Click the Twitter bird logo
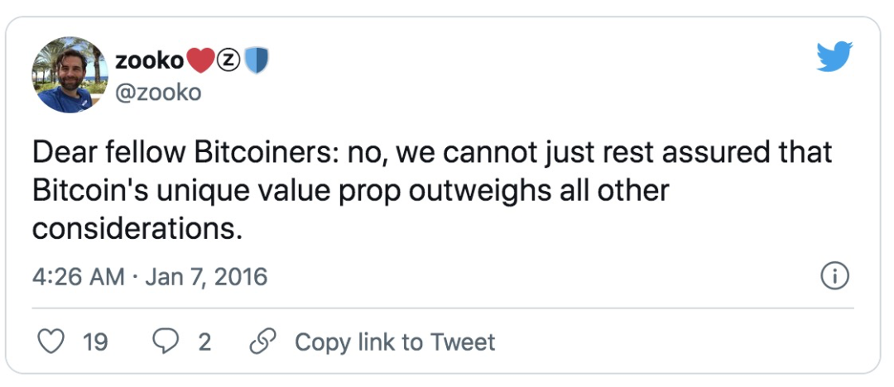This screenshot has height=387, width=894. pos(834,56)
